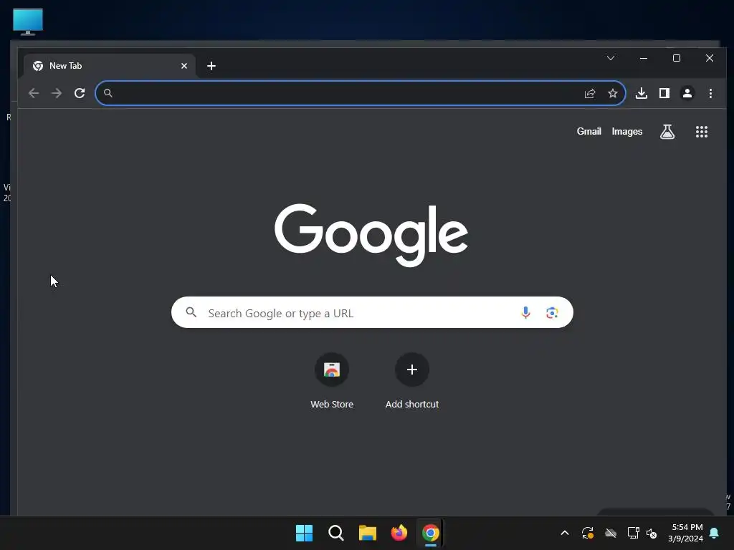Expand the tab search dropdown arrow

(611, 58)
